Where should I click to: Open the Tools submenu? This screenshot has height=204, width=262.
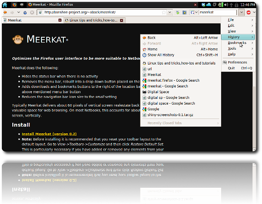point(238,48)
